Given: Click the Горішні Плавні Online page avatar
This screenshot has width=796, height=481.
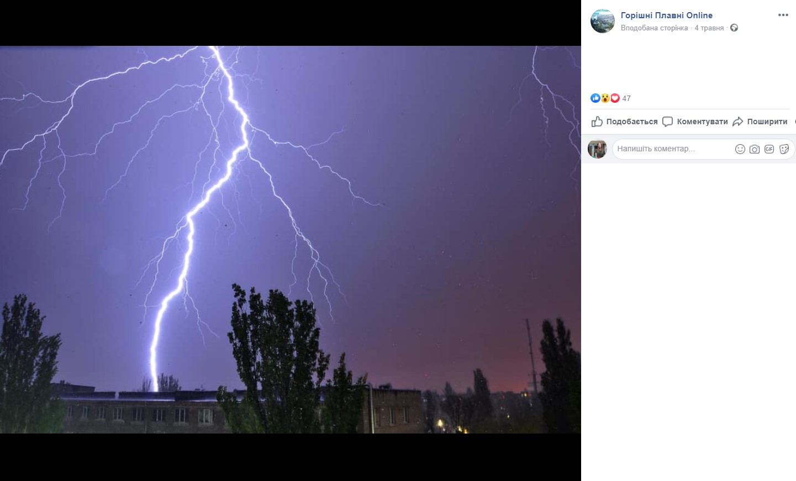Looking at the screenshot, I should pos(603,21).
